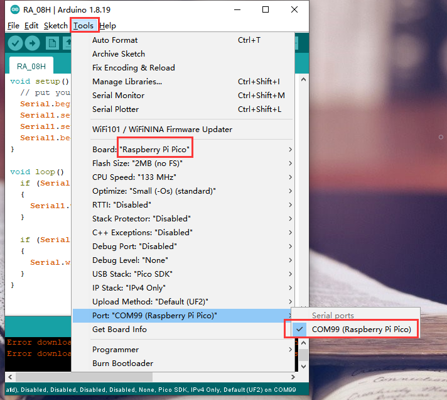The width and height of the screenshot is (447, 400).
Task: Click the first "Error downloa" console line
Action: point(39,342)
